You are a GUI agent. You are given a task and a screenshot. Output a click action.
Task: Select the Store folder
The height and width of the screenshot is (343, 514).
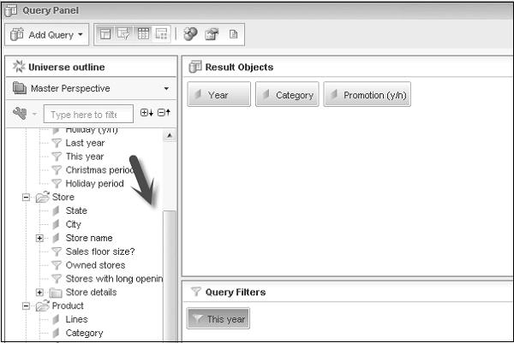pos(63,197)
